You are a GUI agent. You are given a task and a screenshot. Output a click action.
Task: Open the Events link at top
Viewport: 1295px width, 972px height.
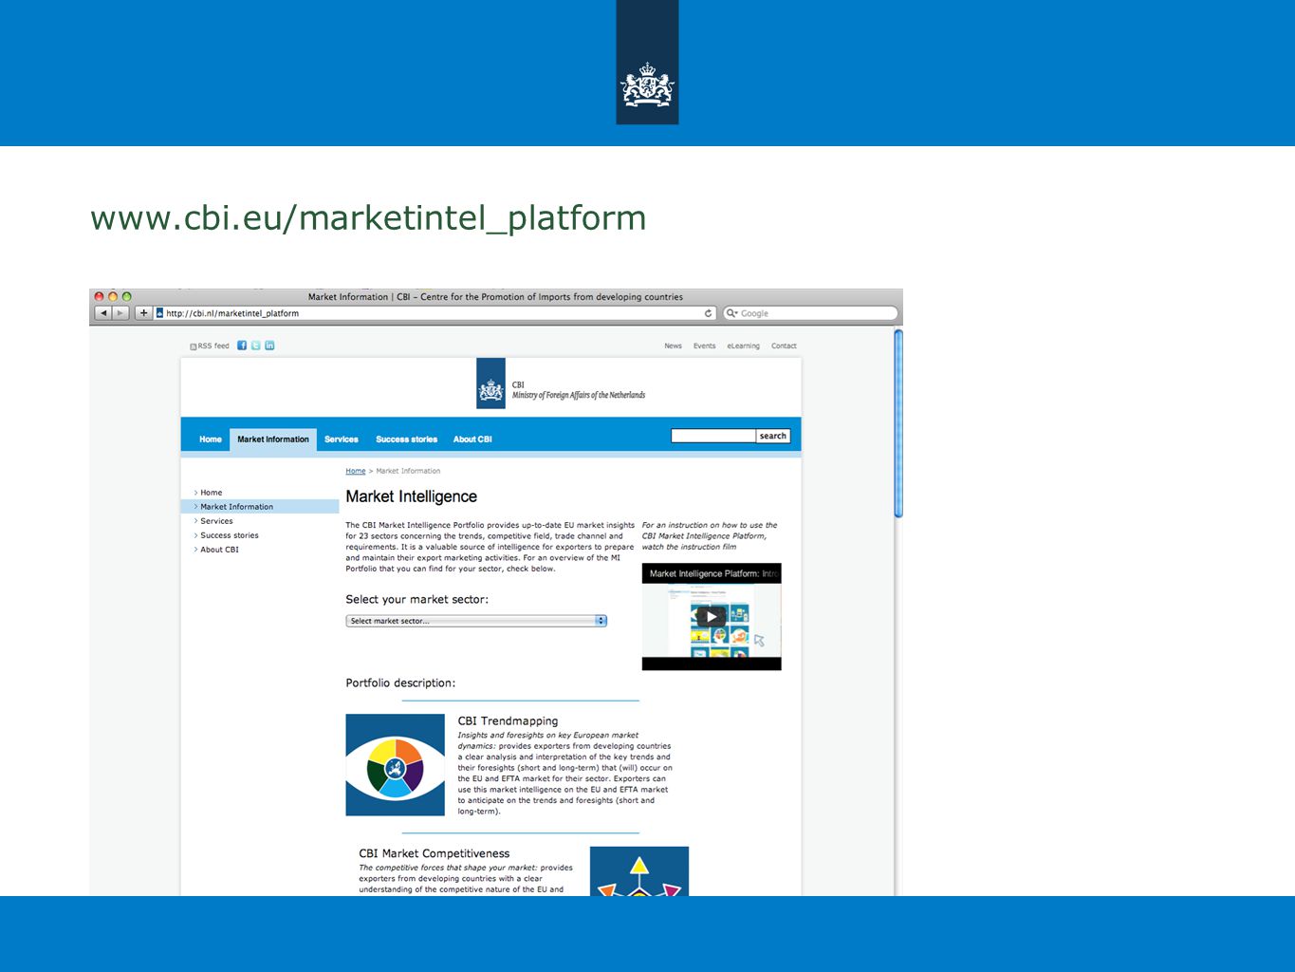[x=704, y=346]
